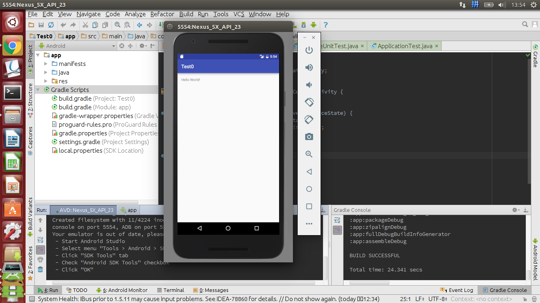This screenshot has height=303, width=540.
Task: Open the TODO tool window
Action: click(x=77, y=290)
